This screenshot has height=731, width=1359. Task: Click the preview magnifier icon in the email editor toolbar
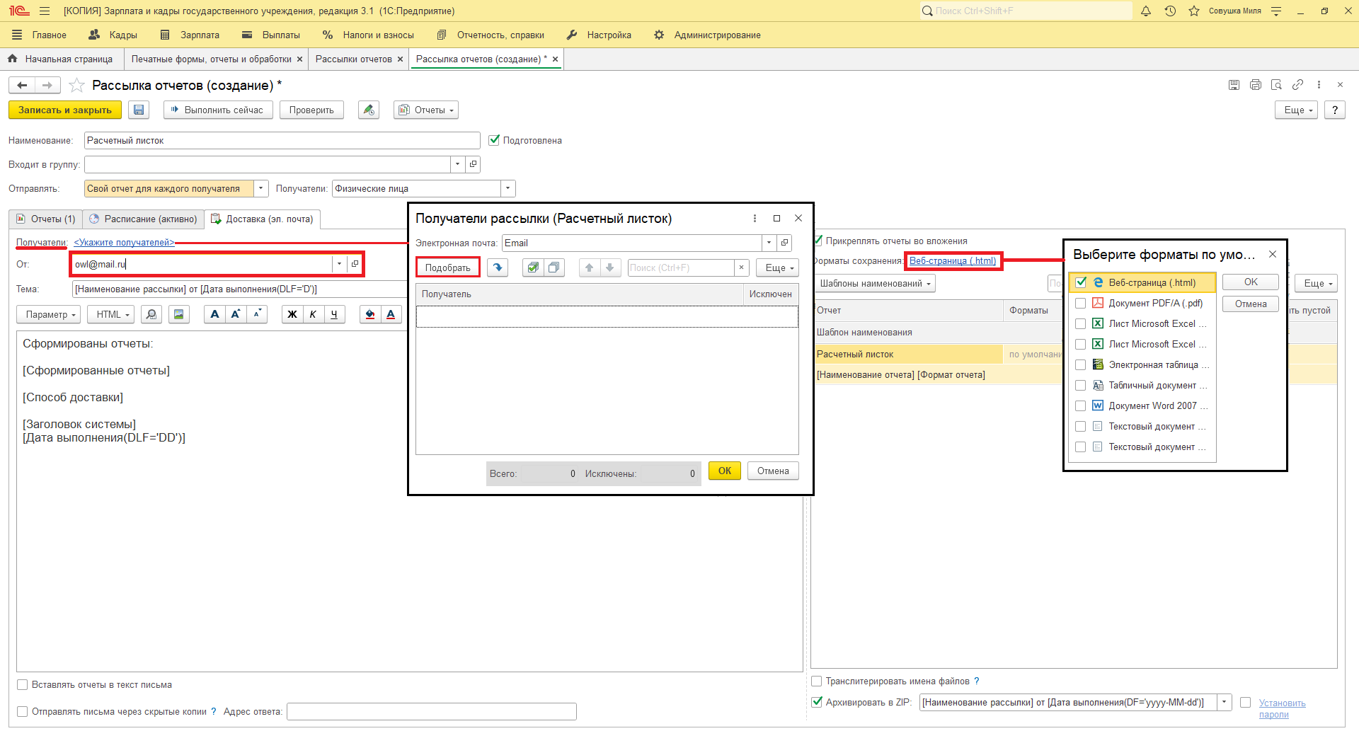pos(151,314)
